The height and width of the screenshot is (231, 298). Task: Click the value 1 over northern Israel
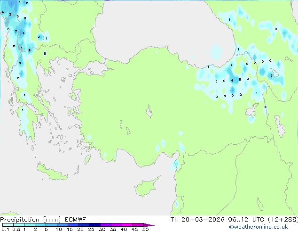pyautogui.click(x=177, y=205)
